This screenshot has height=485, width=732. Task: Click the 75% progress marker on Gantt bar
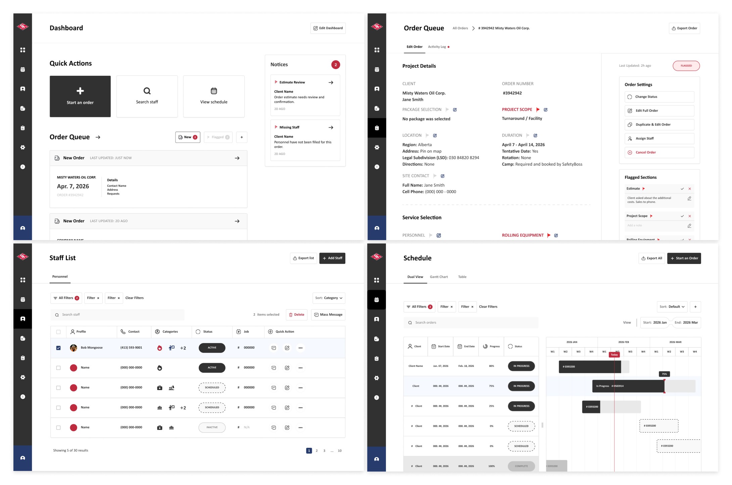664,374
